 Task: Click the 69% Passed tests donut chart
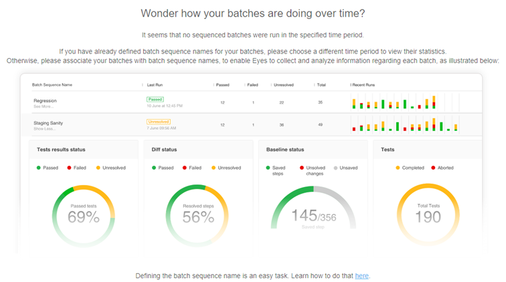click(84, 215)
